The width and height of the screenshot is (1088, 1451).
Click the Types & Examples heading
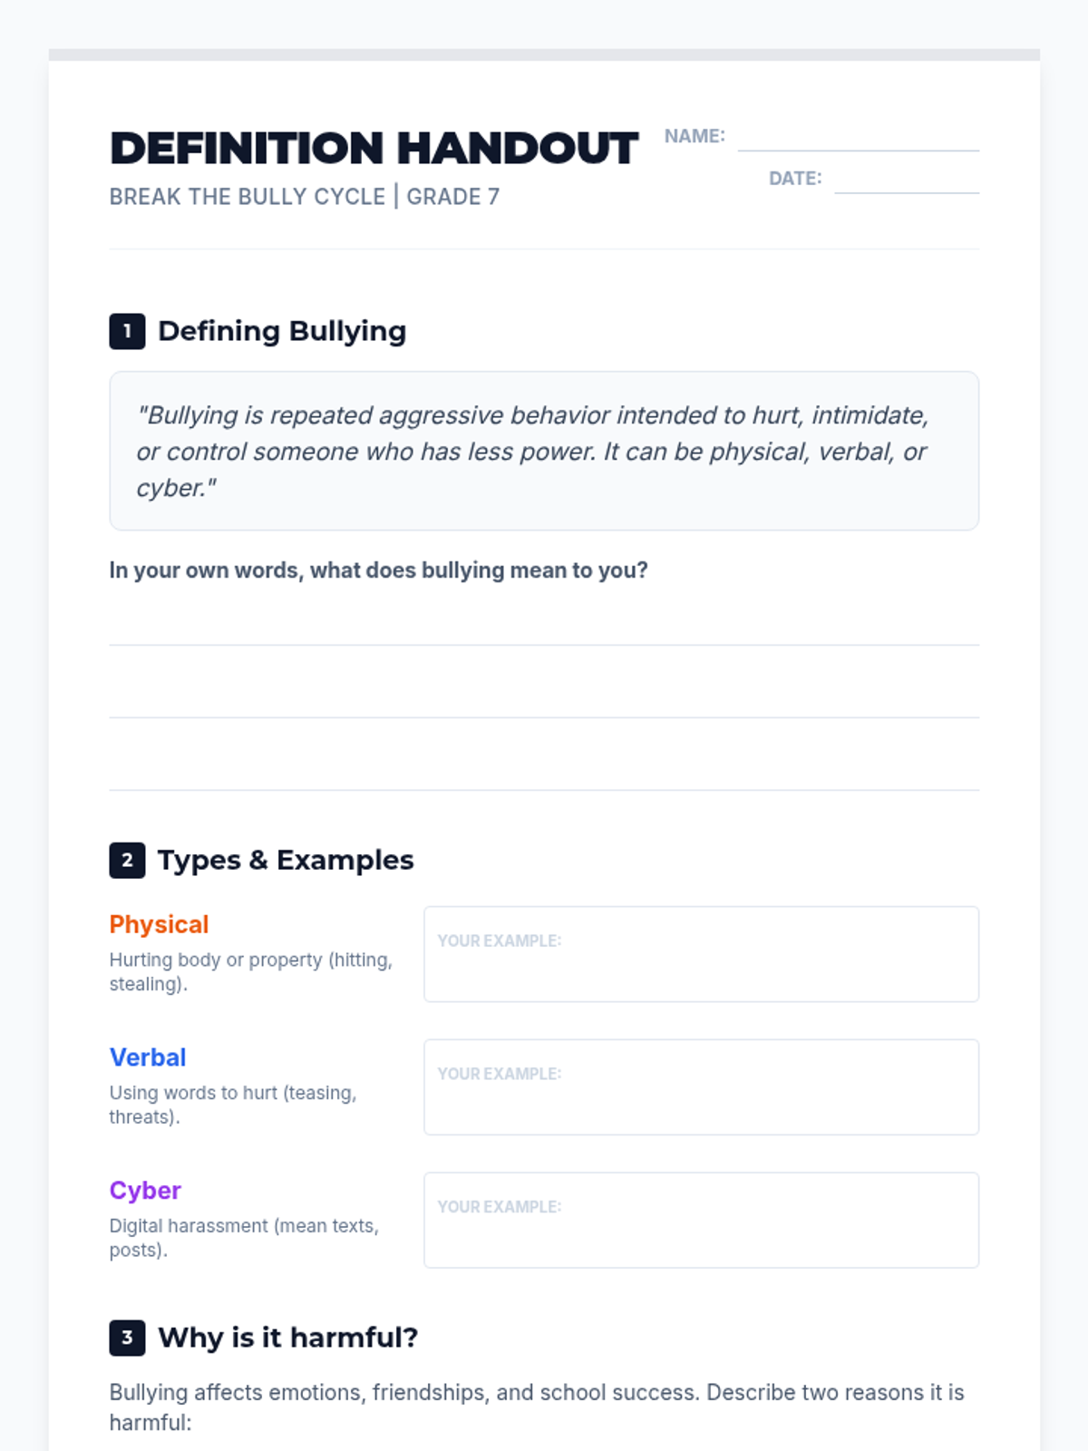click(x=286, y=860)
